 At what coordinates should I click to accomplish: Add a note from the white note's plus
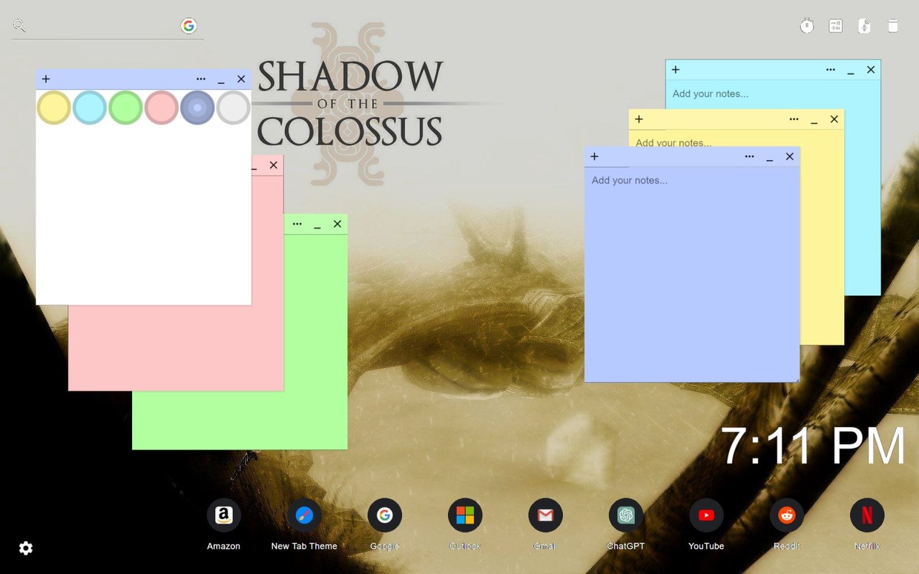click(x=46, y=79)
